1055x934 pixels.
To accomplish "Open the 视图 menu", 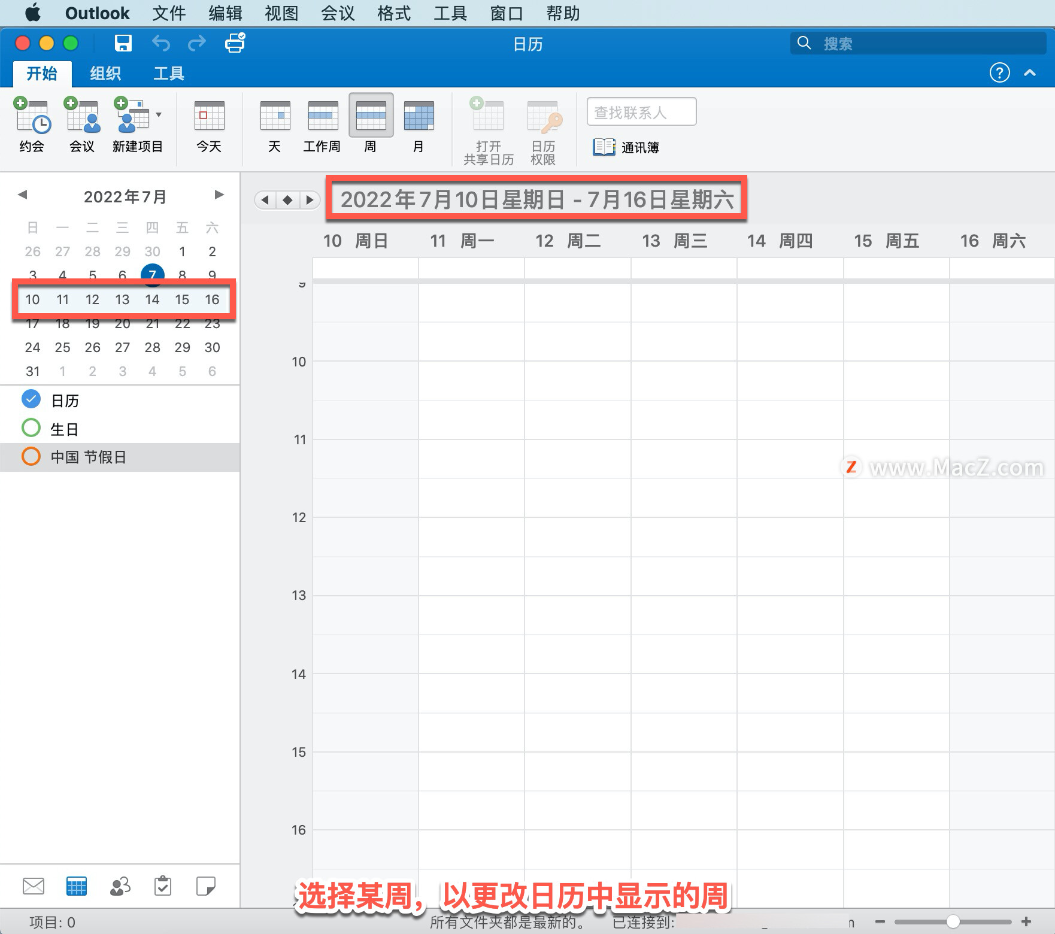I will (x=281, y=13).
